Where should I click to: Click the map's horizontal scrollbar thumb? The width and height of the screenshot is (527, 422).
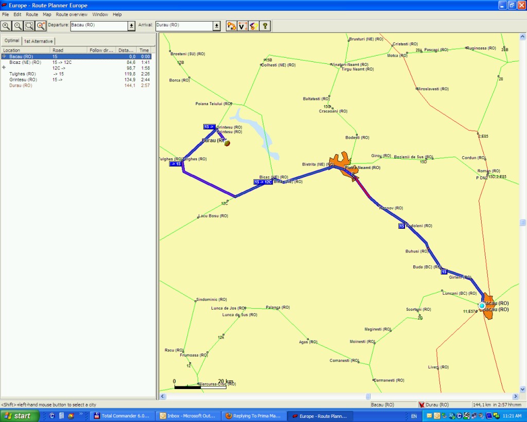pos(368,396)
